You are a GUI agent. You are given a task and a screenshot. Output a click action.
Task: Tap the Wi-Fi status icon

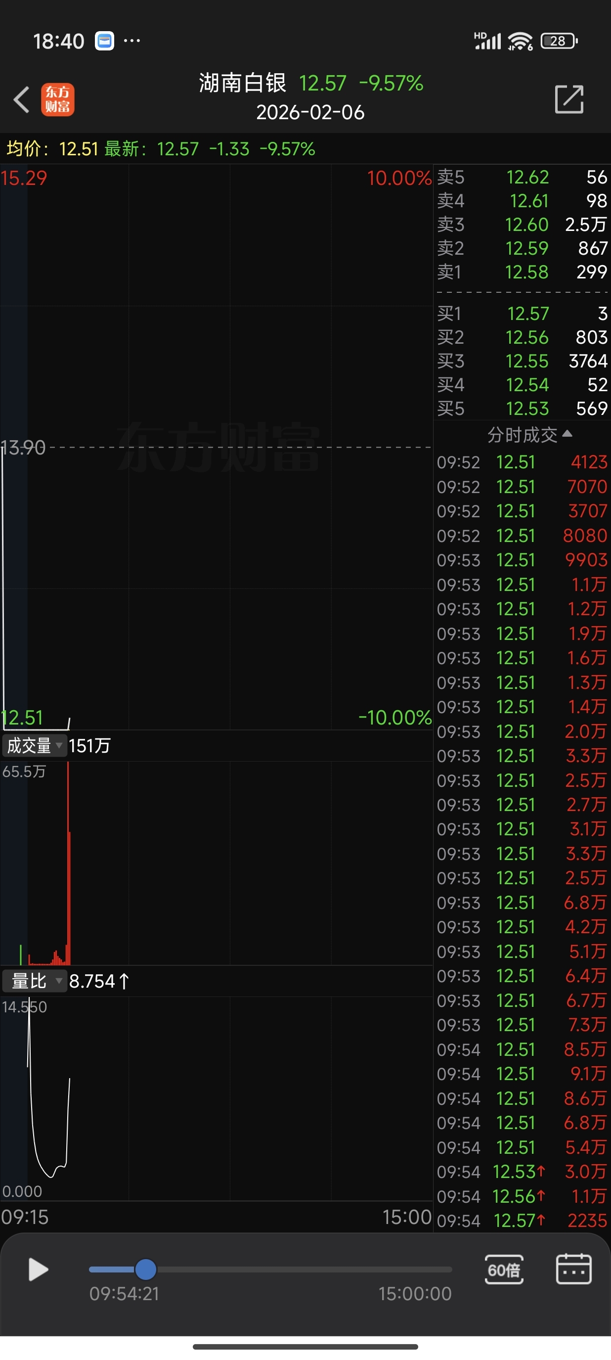[x=520, y=41]
